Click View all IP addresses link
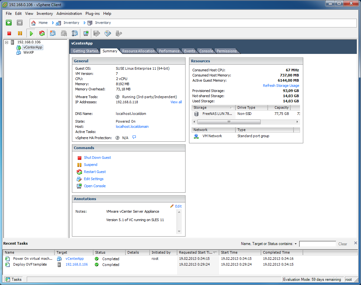The image size is (361, 285). [176, 102]
